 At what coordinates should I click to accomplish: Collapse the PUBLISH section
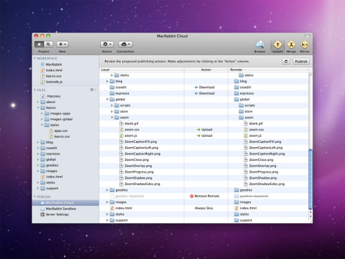coord(34,197)
